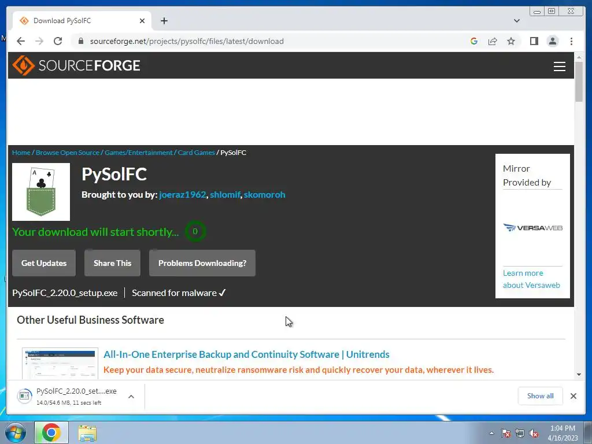Open the Home breadcrumb link
Screen dimensions: 592x444
21,153
